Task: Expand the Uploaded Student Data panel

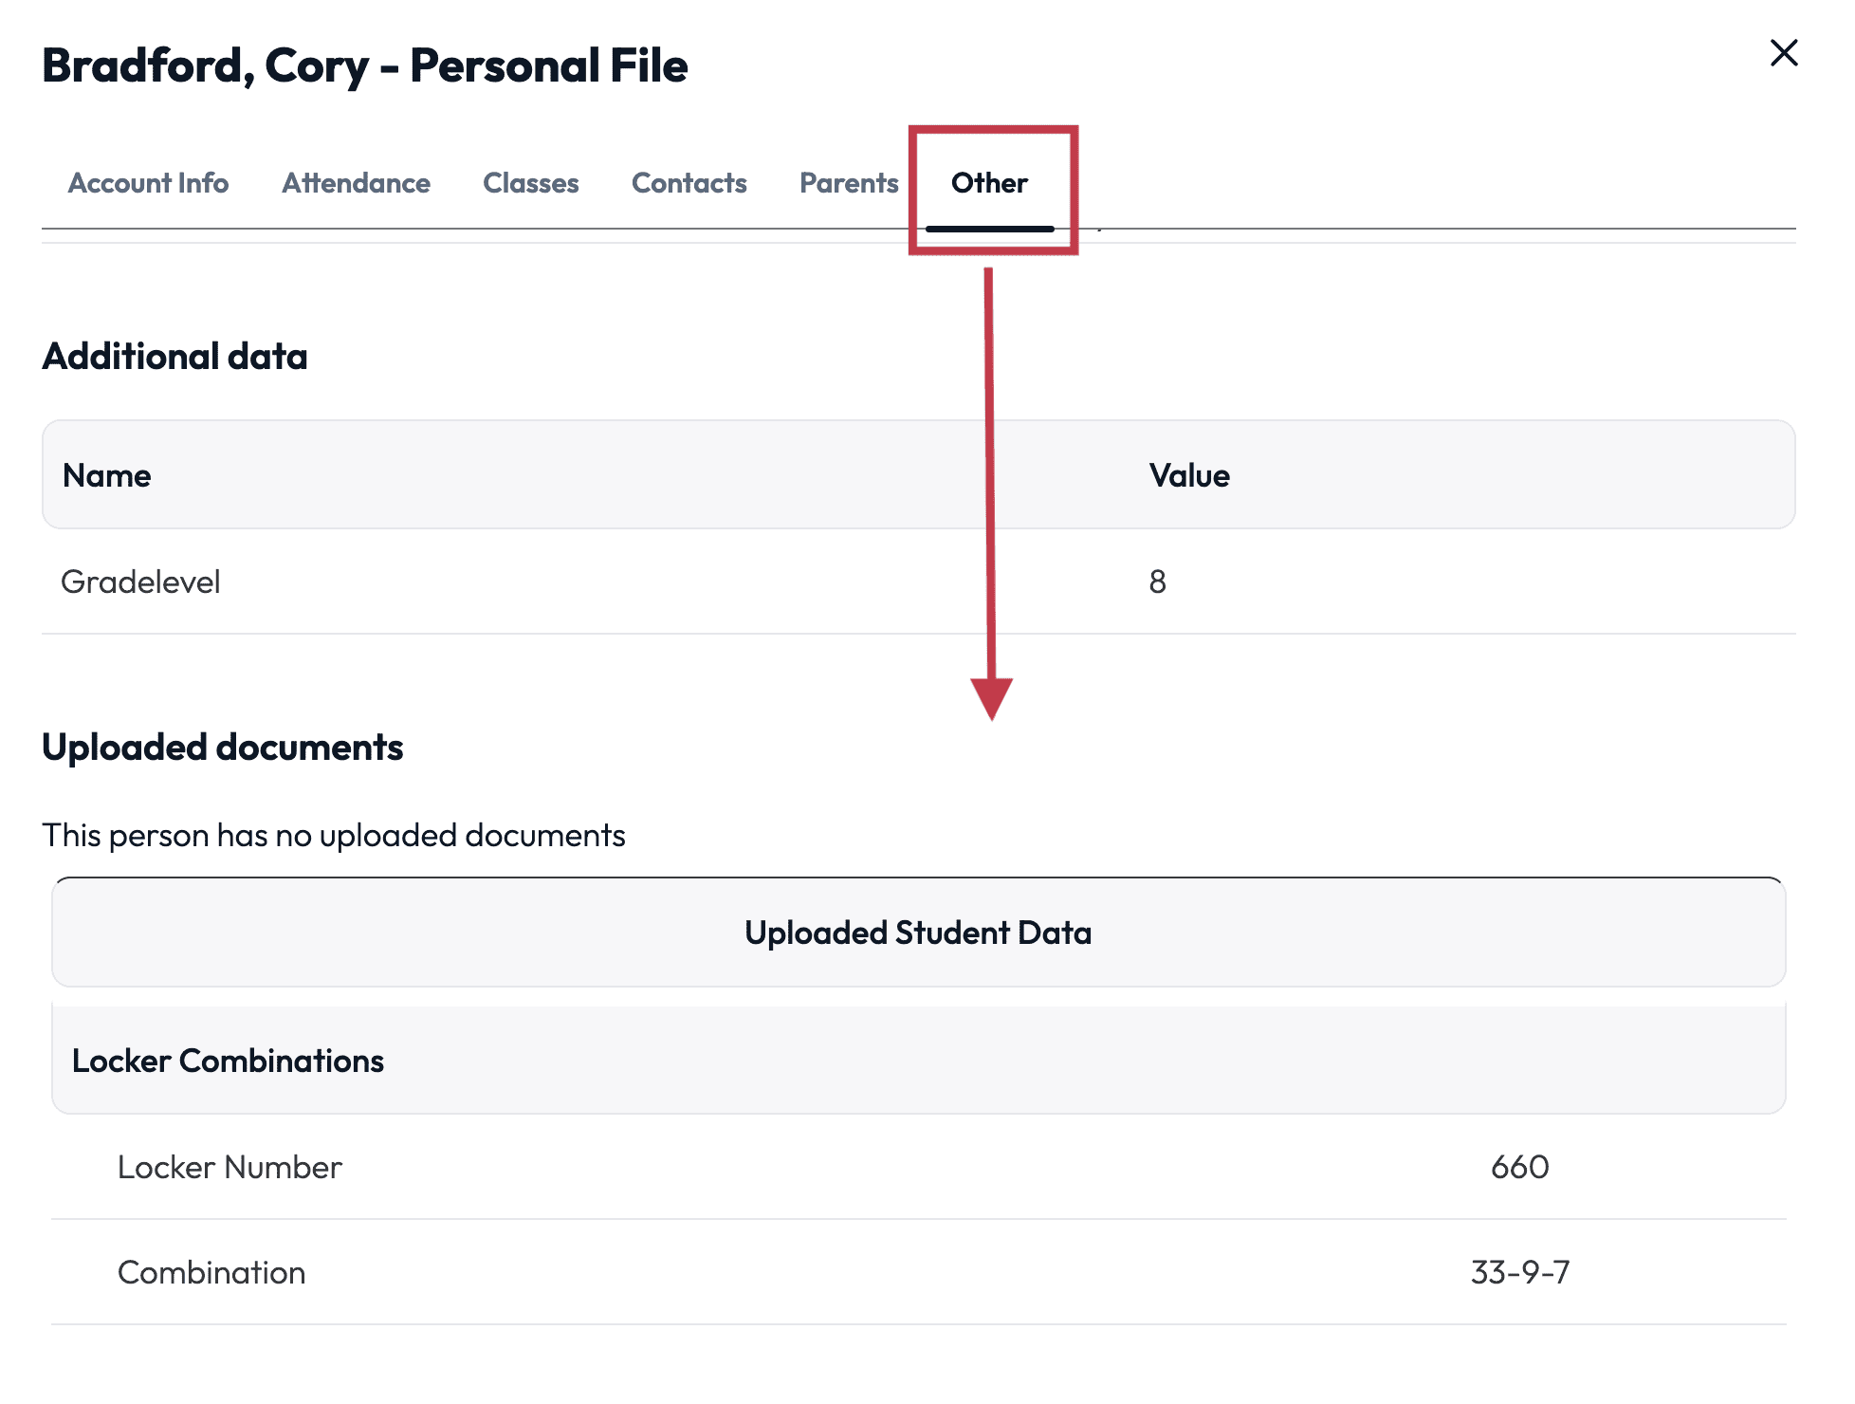Action: pyautogui.click(x=918, y=933)
